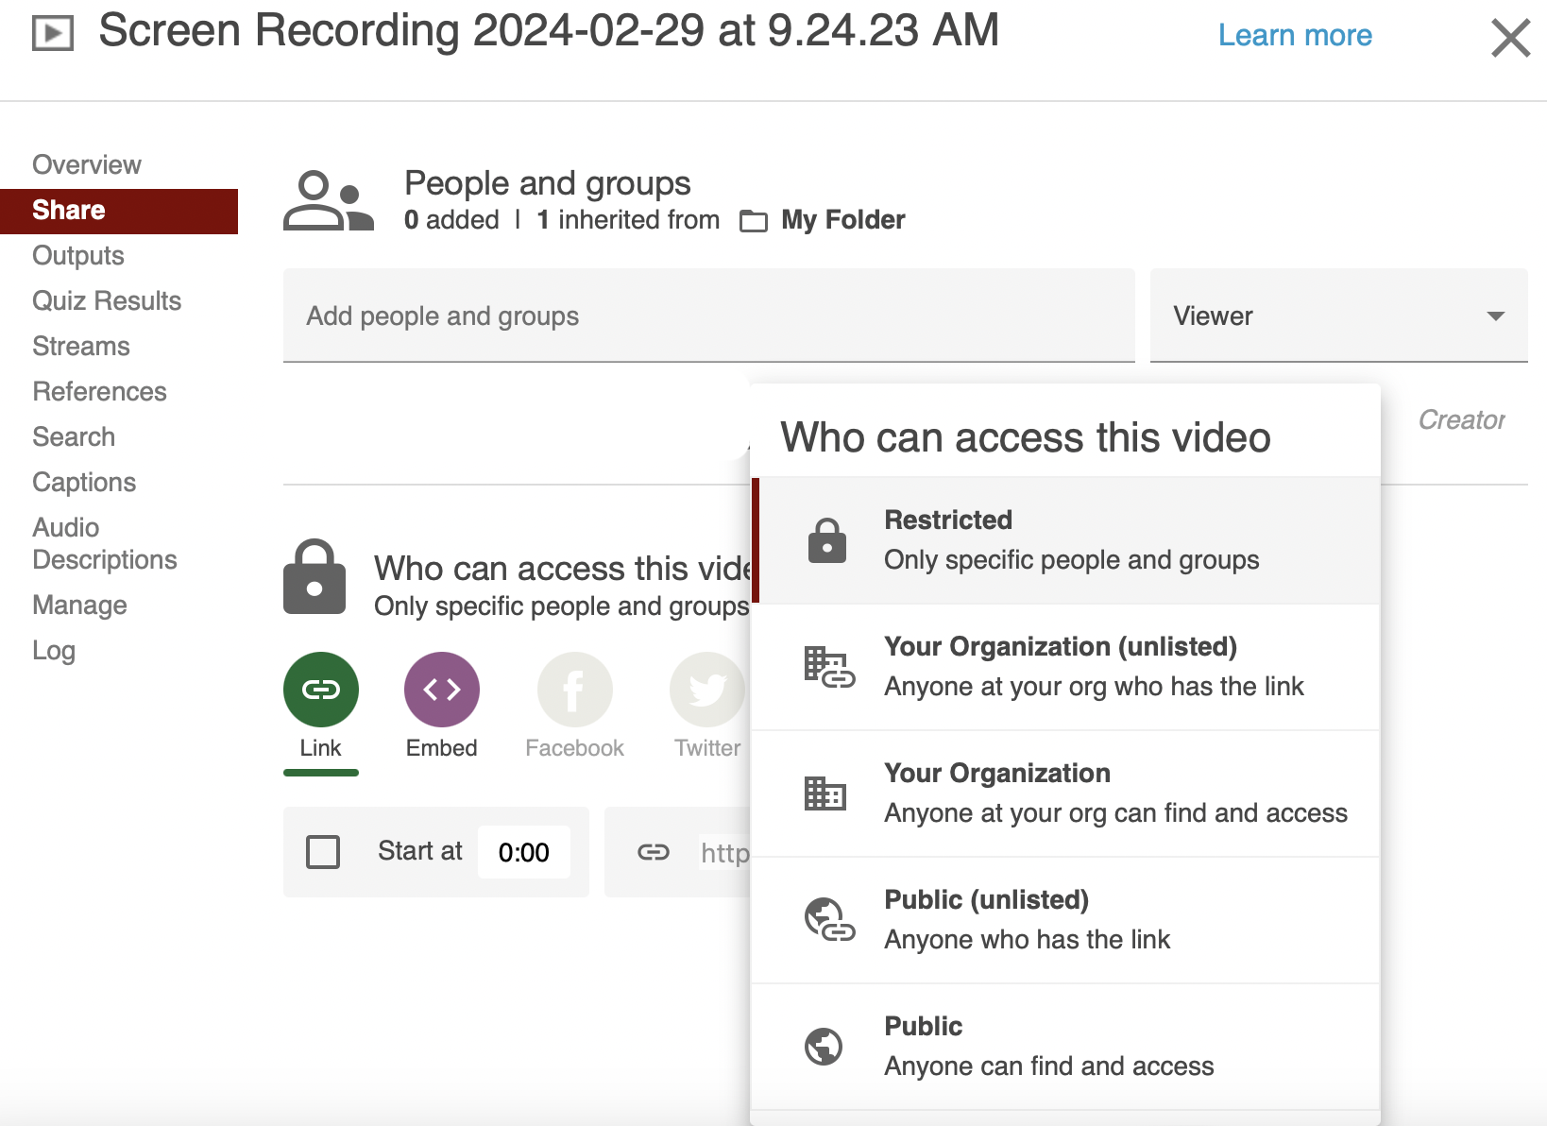Click the My Folder link

(842, 220)
